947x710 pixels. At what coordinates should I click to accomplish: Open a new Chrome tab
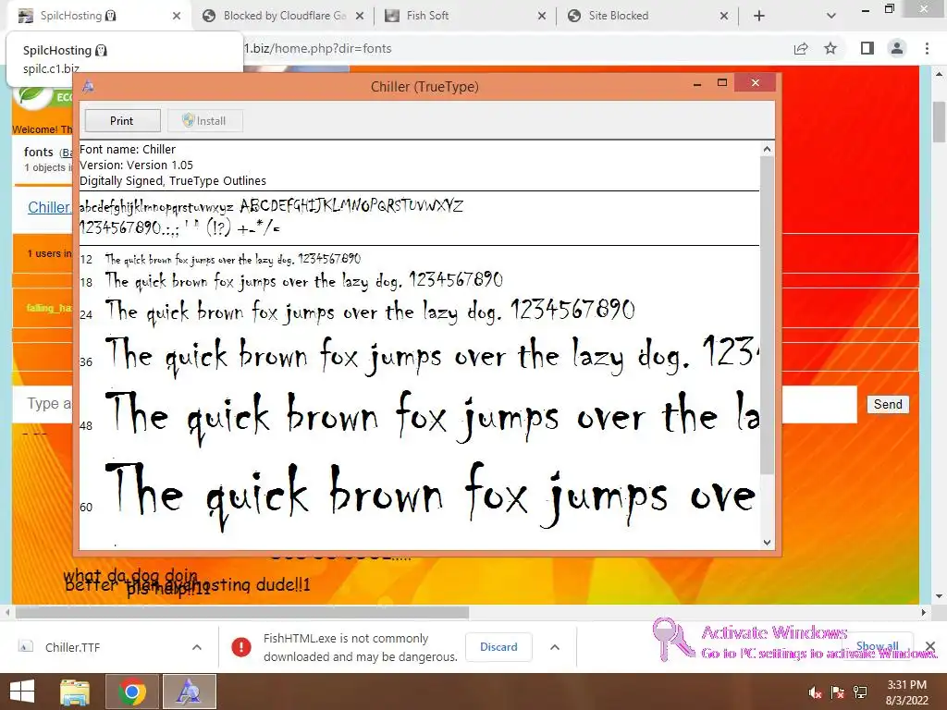tap(759, 16)
